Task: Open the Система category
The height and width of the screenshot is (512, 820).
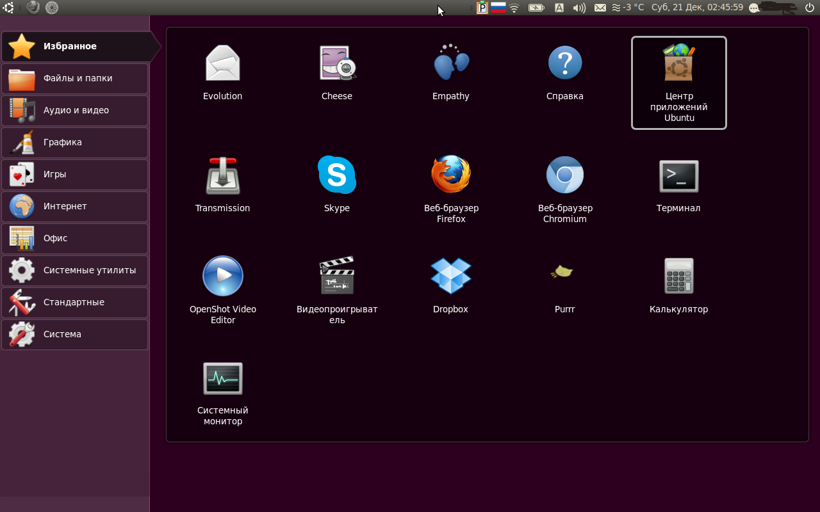Action: tap(75, 334)
